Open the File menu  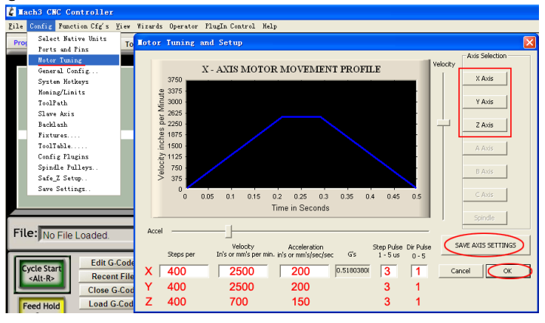pyautogui.click(x=16, y=26)
